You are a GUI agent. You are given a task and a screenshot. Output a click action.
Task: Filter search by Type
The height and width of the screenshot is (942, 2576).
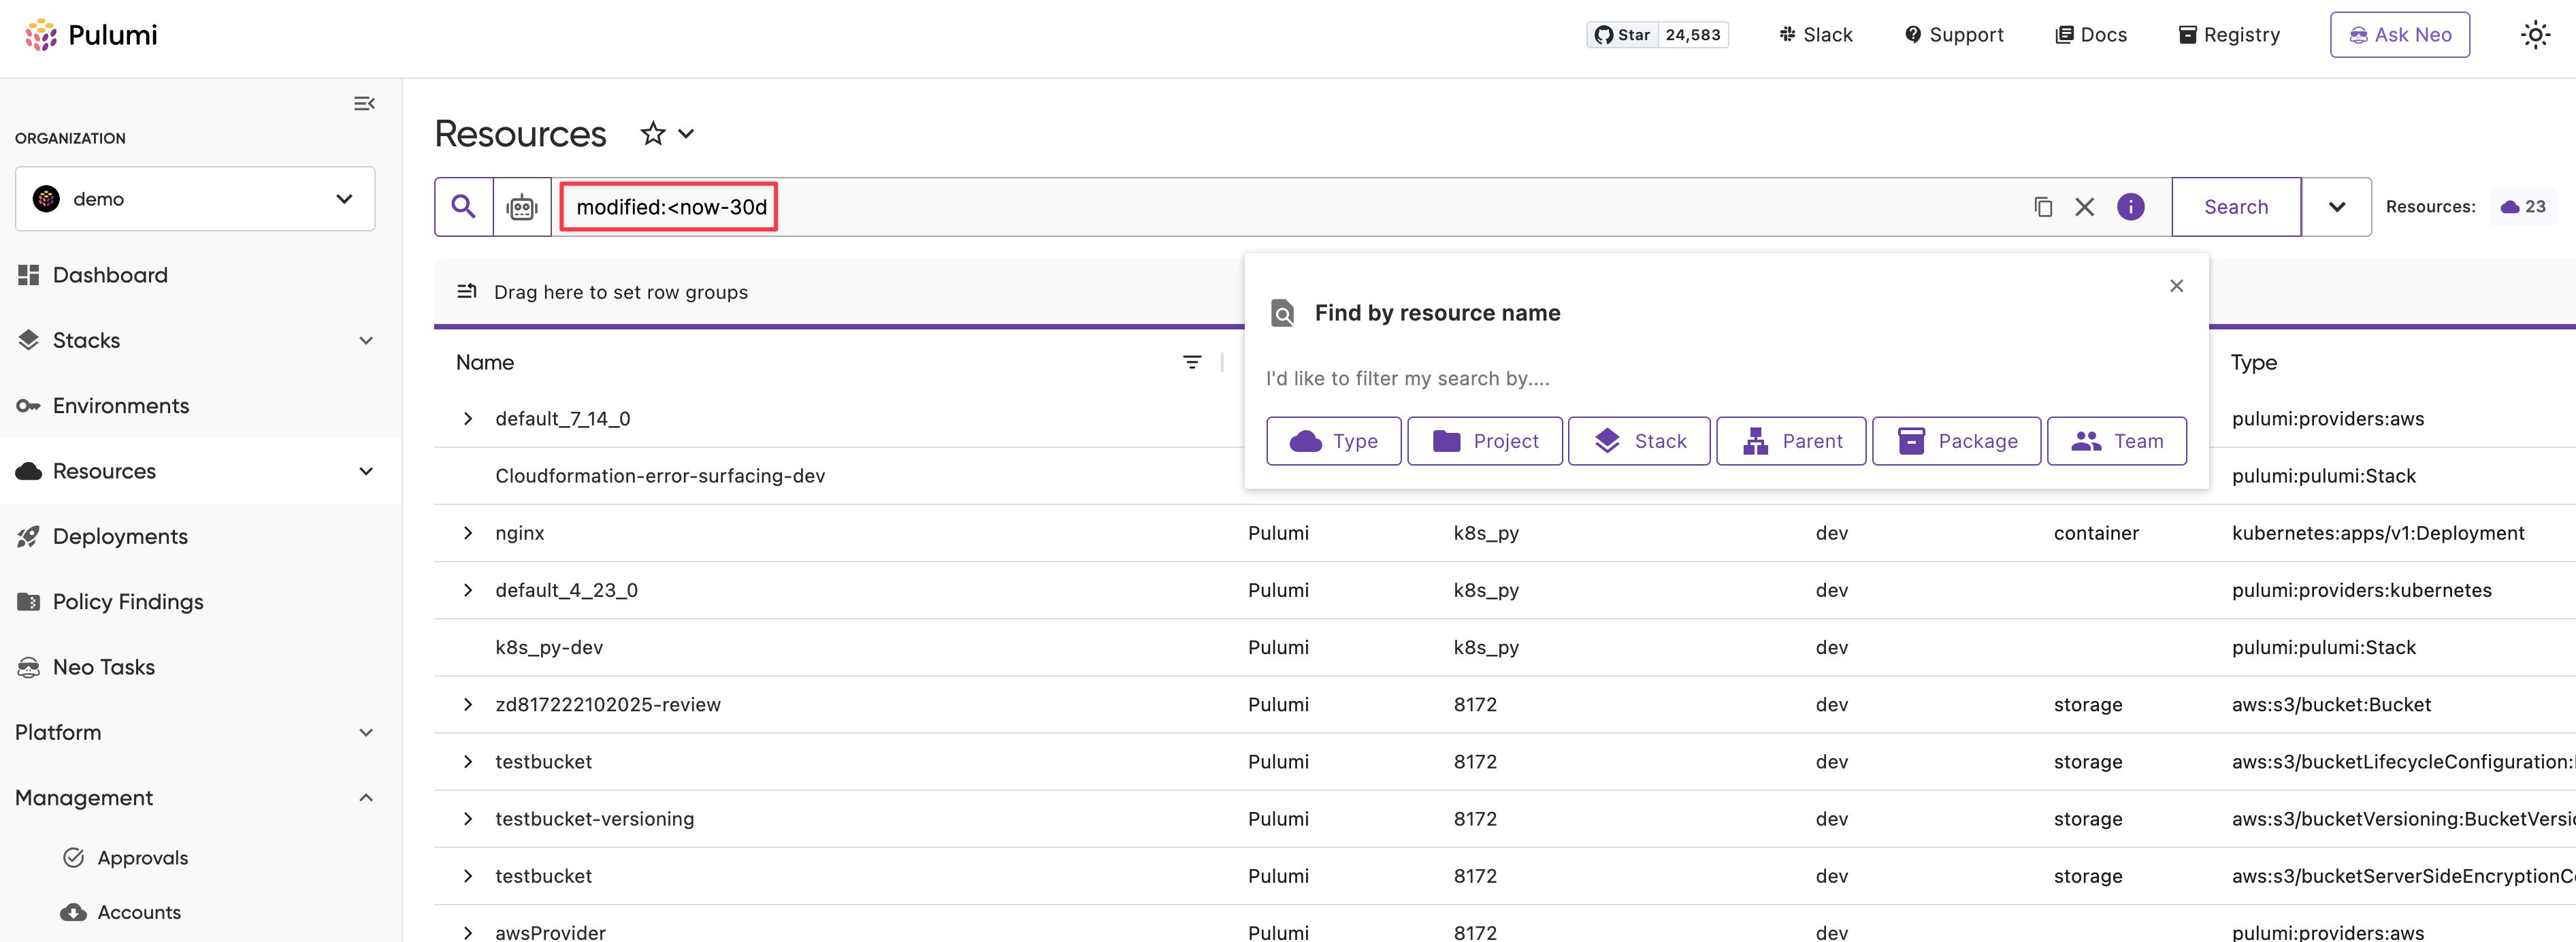pyautogui.click(x=1333, y=441)
